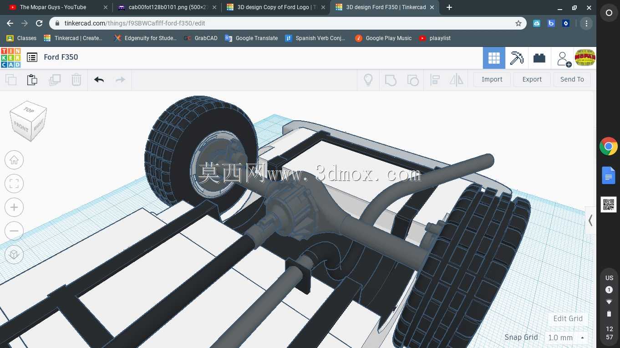Open the ChromeOS launcher circle button
This screenshot has width=620, height=348.
pyautogui.click(x=609, y=13)
